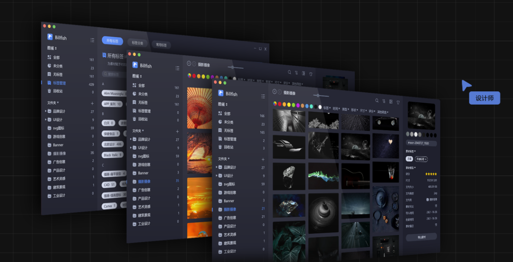Image resolution: width=513 pixels, height=262 pixels.
Task: Expand the UI设计 folder in the leftmost window
Action: pyautogui.click(x=46, y=120)
